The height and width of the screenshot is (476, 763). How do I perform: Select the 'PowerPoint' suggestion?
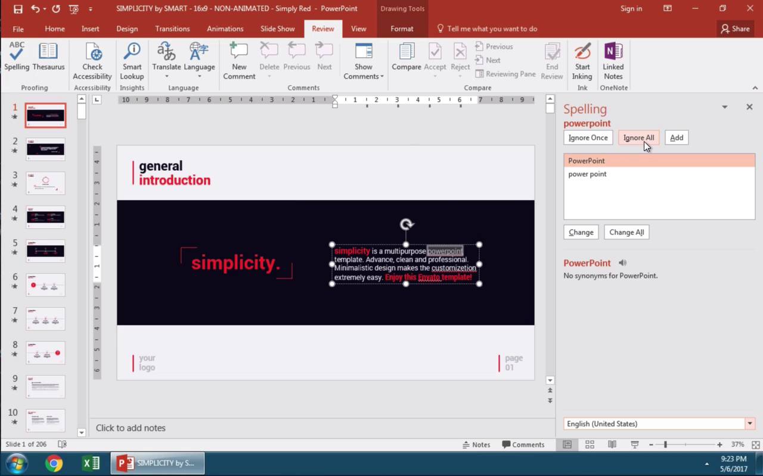pos(659,161)
